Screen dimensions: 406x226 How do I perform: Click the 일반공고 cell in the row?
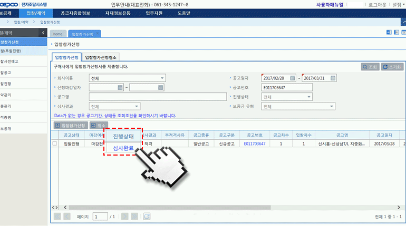click(x=201, y=143)
